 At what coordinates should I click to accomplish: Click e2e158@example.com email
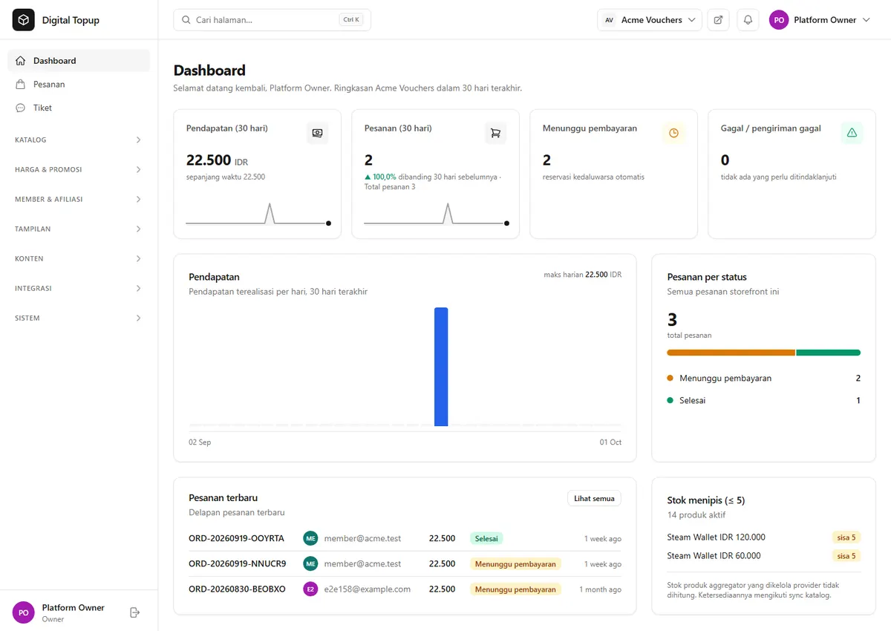point(368,589)
